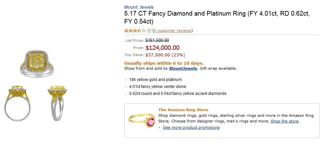Click the star rating icon
Screen dimensions: 322x145
135,31
